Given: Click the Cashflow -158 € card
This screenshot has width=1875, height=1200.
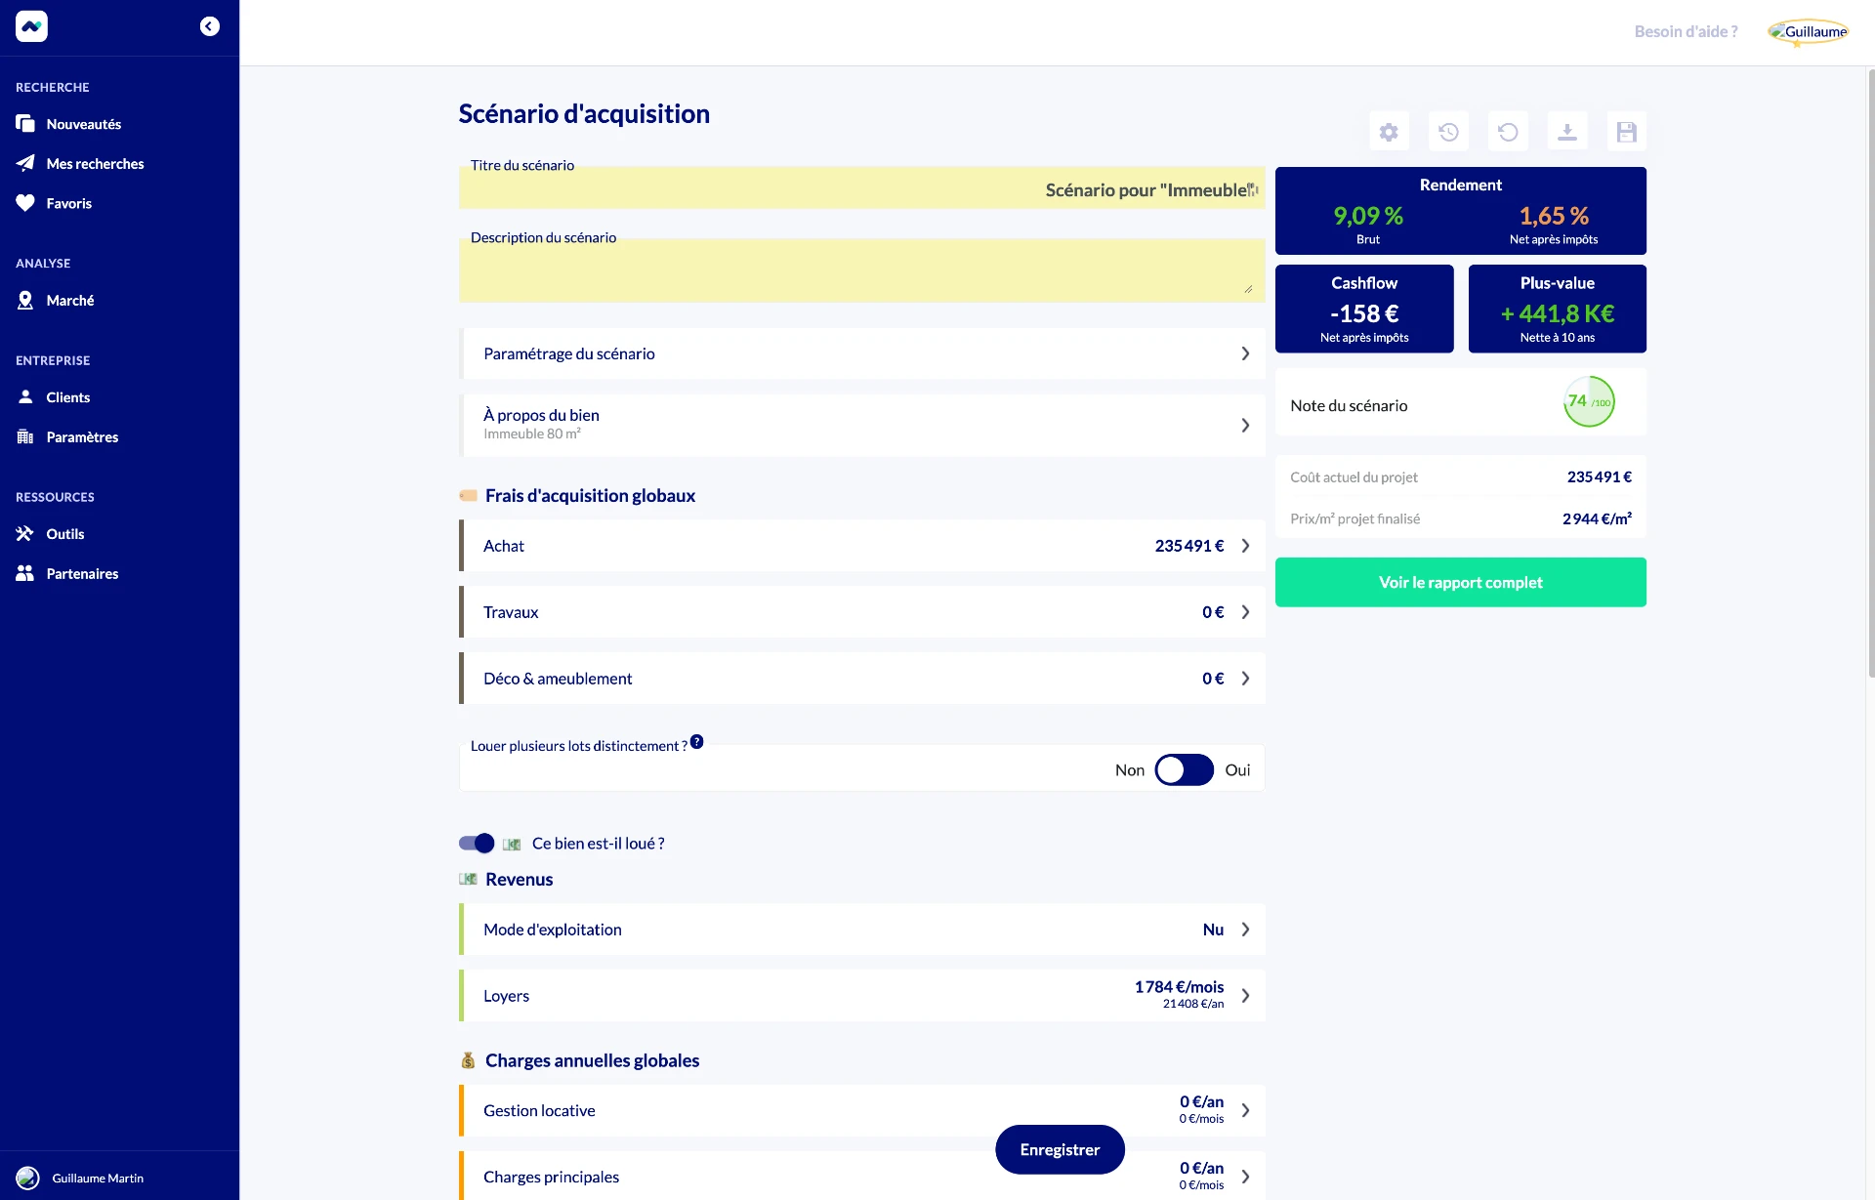Looking at the screenshot, I should coord(1364,309).
